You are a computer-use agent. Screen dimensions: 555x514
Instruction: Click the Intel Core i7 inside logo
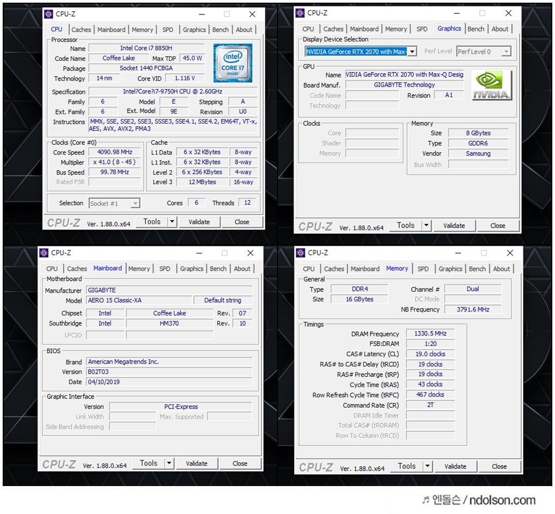pos(233,63)
